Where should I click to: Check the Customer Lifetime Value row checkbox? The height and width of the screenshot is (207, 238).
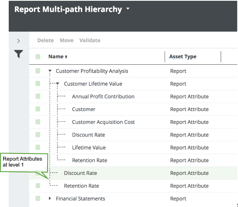click(38, 84)
